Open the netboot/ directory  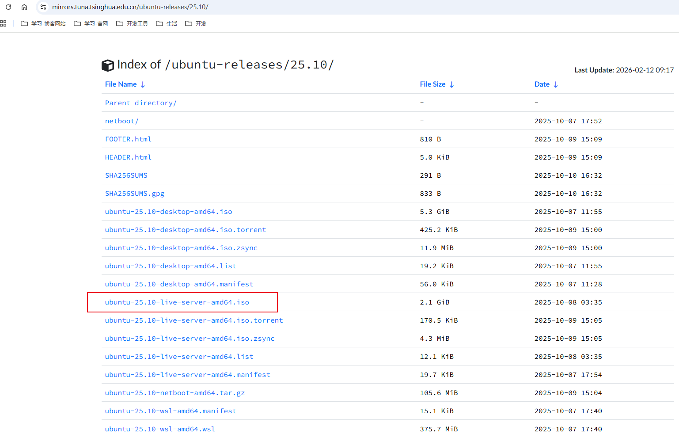[x=121, y=121]
